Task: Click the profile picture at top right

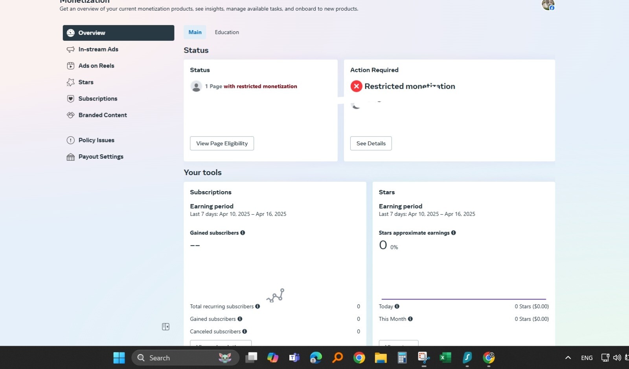Action: coord(548,4)
